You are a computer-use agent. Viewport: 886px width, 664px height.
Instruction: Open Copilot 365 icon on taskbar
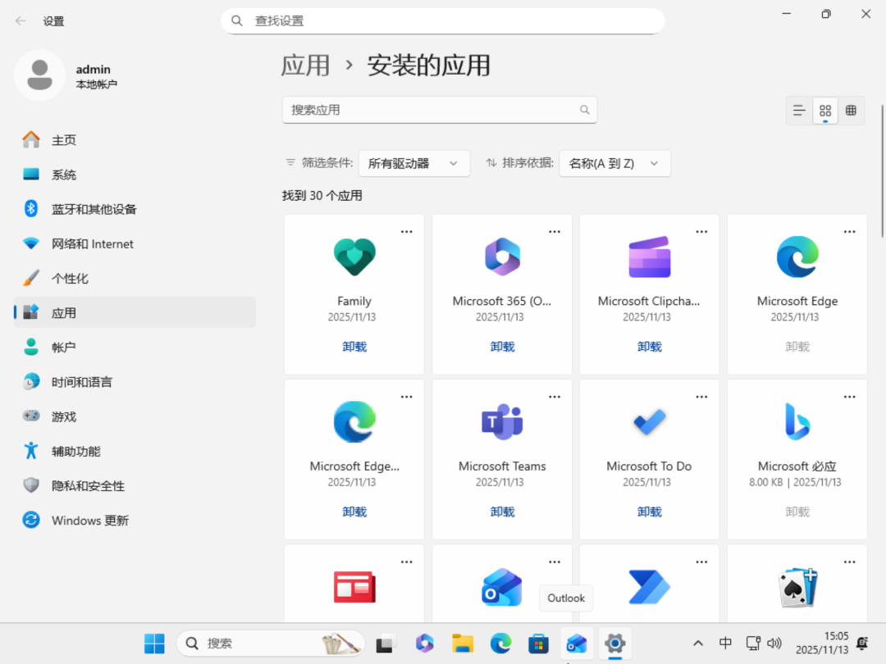click(x=424, y=644)
